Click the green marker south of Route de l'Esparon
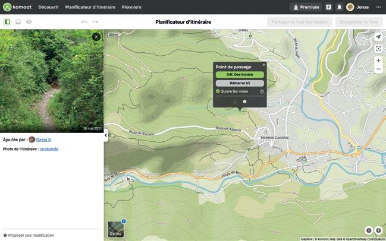 (211, 144)
